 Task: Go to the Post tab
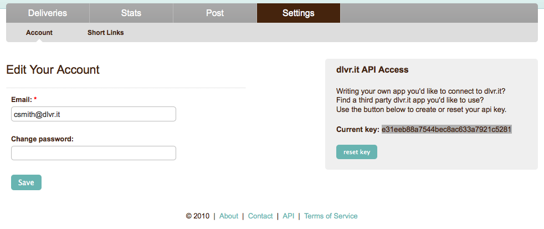(x=215, y=13)
